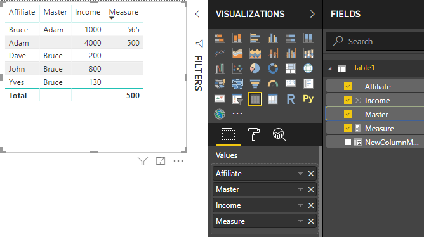Remove Affiliate from Values
Viewport: 424px width, 237px height.
pyautogui.click(x=311, y=174)
